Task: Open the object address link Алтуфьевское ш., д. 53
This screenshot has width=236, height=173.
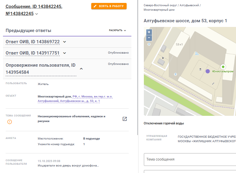Action: point(75,99)
